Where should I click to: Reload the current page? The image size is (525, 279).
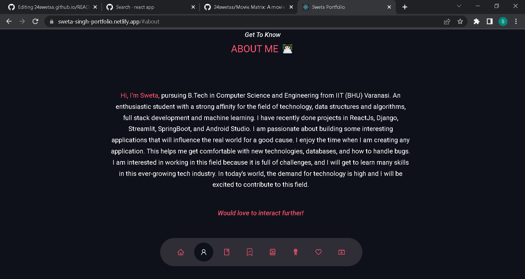35,21
